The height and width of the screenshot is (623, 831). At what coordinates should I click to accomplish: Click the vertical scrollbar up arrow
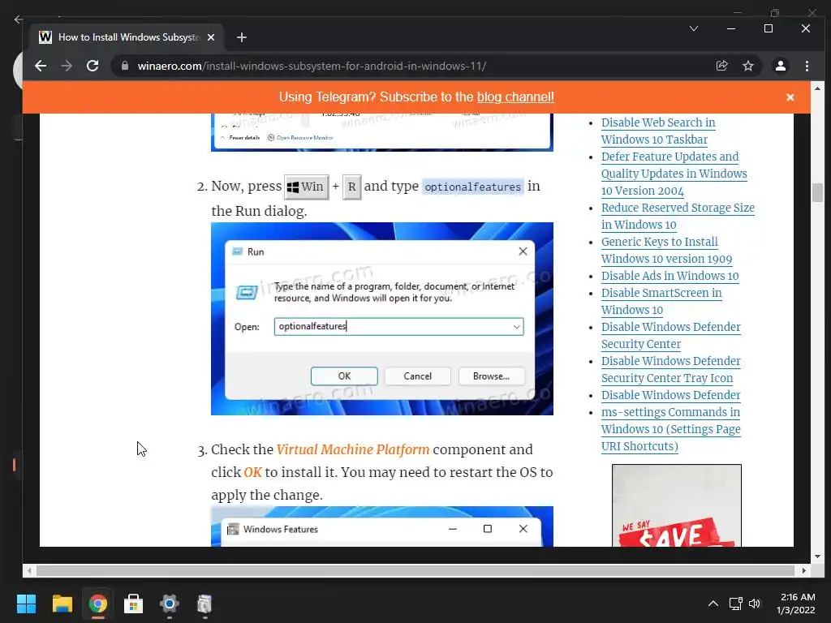[817, 88]
